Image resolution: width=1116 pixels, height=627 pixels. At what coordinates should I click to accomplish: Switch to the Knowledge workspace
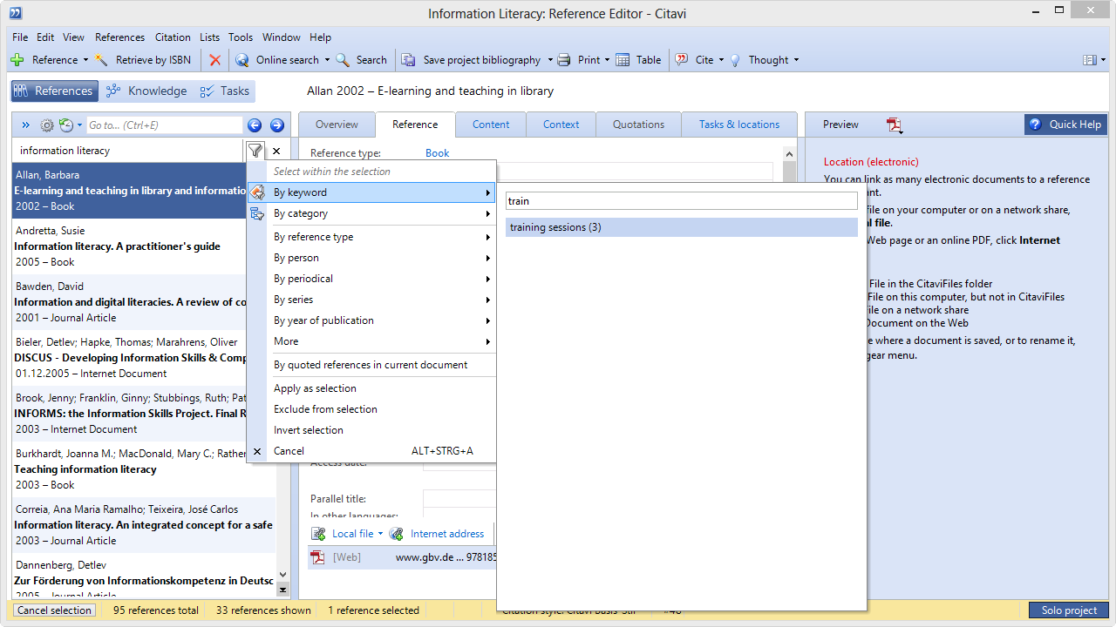pos(146,91)
